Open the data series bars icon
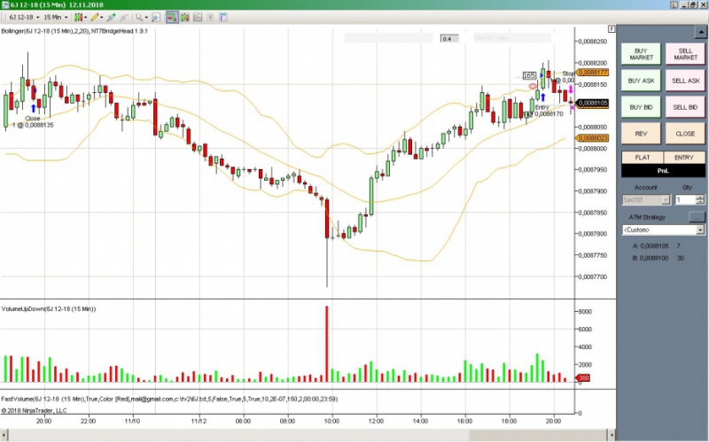The height and width of the screenshot is (442, 709). point(185,17)
